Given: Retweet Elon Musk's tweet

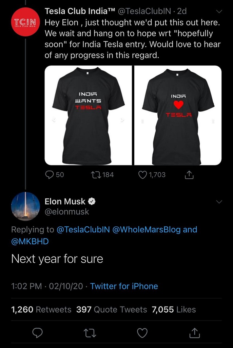Looking at the screenshot, I should [90, 333].
